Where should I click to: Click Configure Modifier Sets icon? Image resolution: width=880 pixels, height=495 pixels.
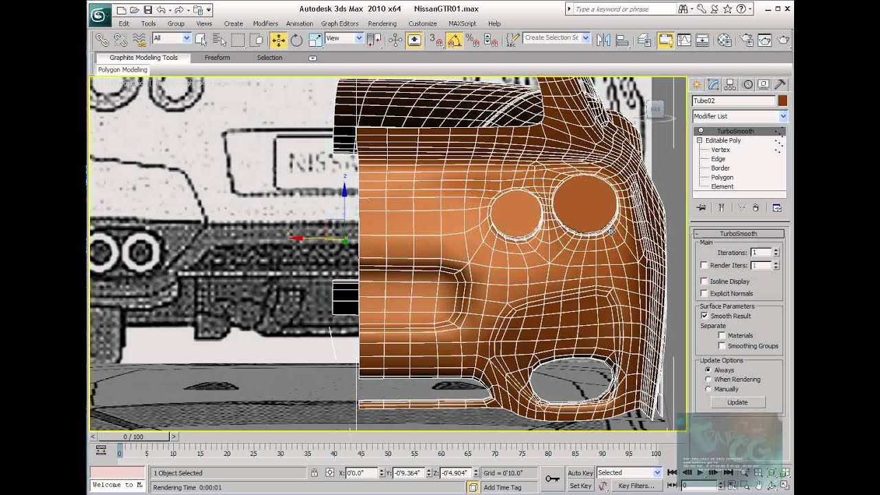[x=777, y=207]
